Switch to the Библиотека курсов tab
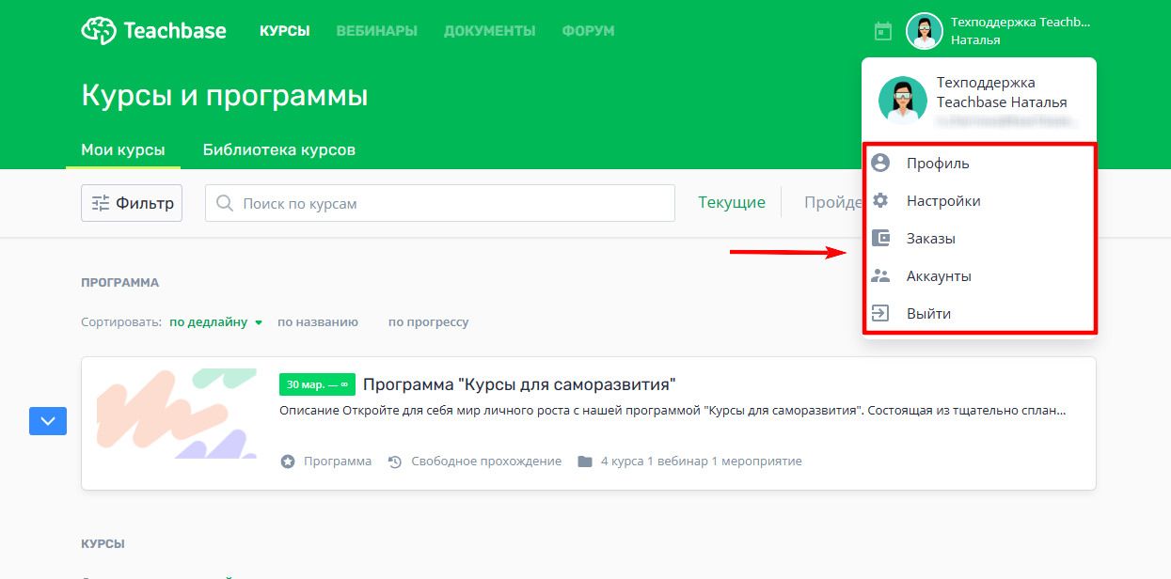 point(279,149)
